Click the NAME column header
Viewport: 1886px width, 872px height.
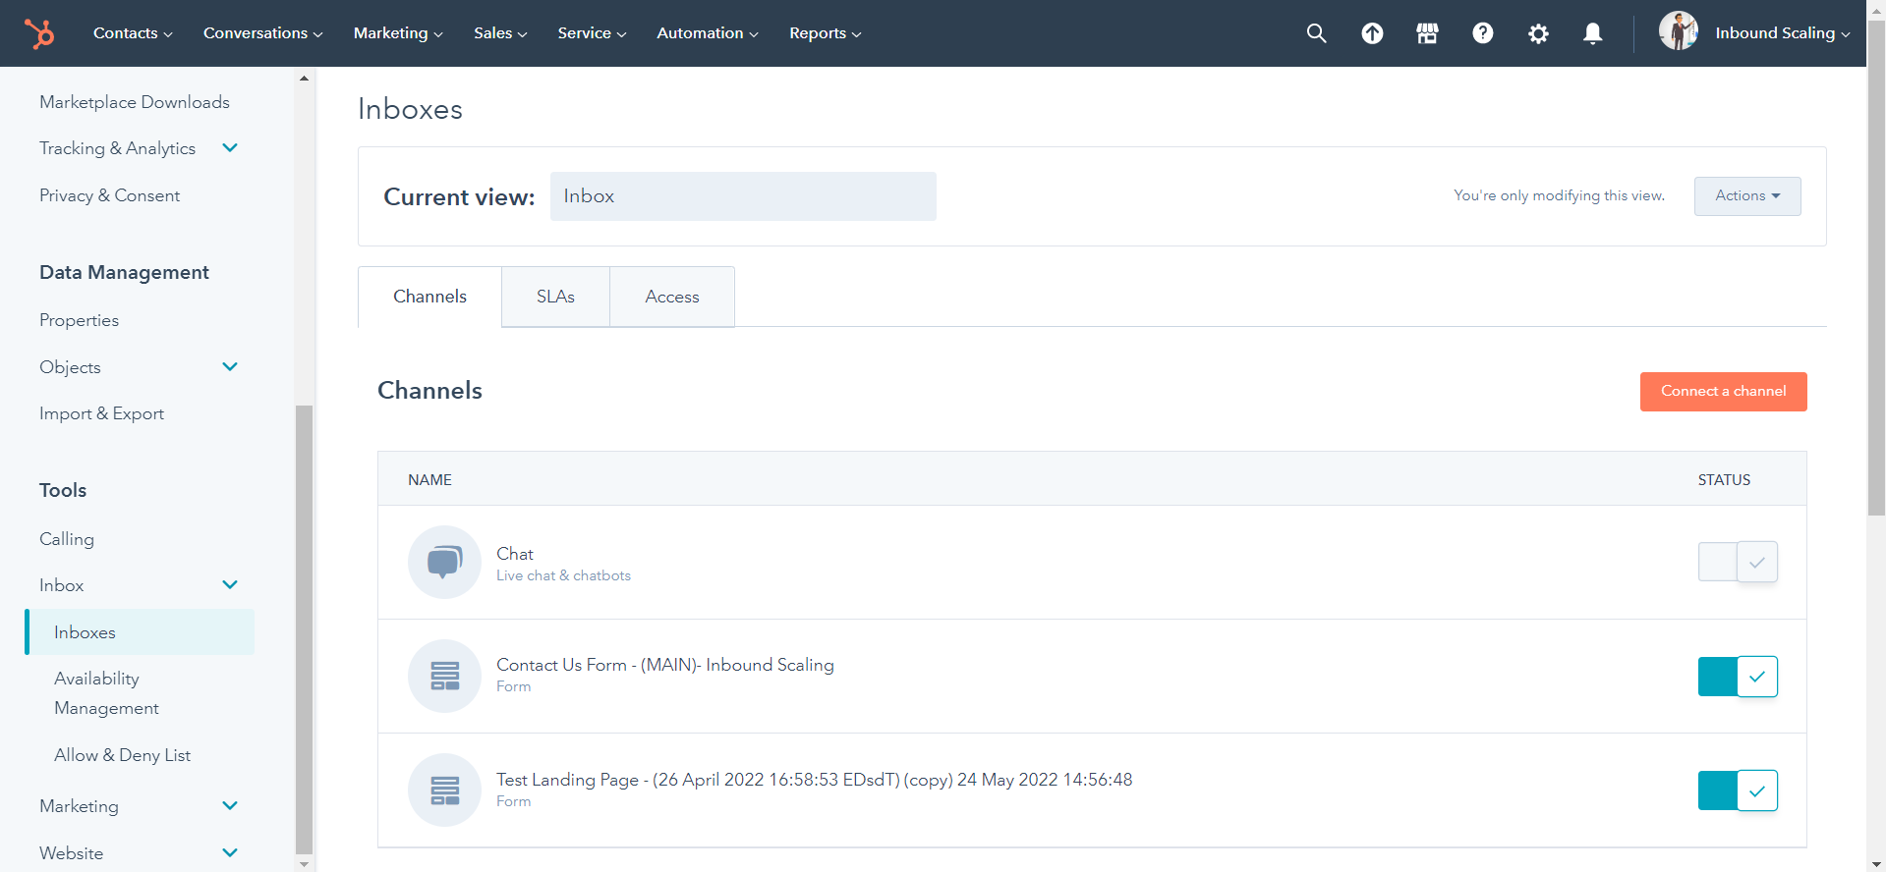pos(429,480)
